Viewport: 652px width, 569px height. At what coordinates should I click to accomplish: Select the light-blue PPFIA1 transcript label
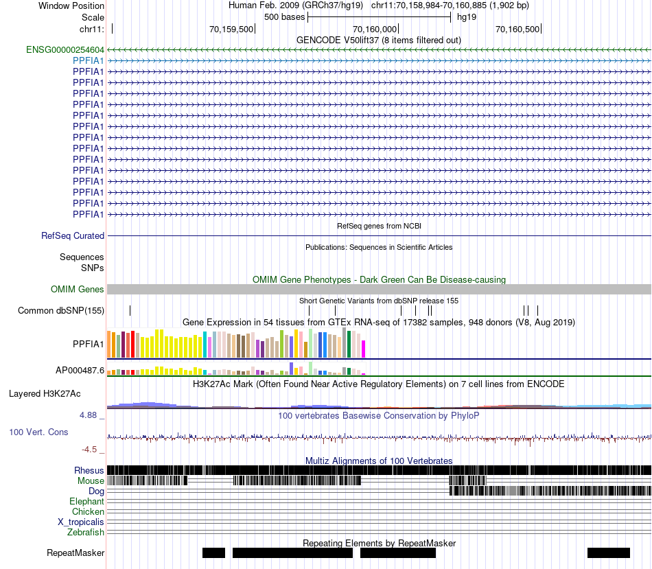click(x=88, y=60)
